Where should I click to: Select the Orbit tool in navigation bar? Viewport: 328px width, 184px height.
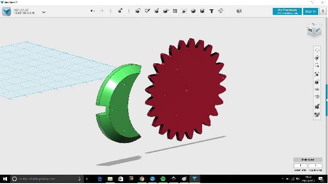point(317,58)
